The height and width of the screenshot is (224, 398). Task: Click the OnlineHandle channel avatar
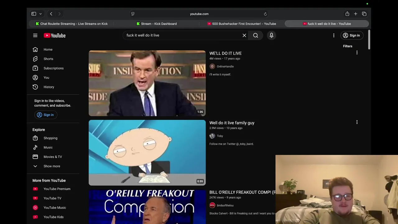(x=212, y=66)
